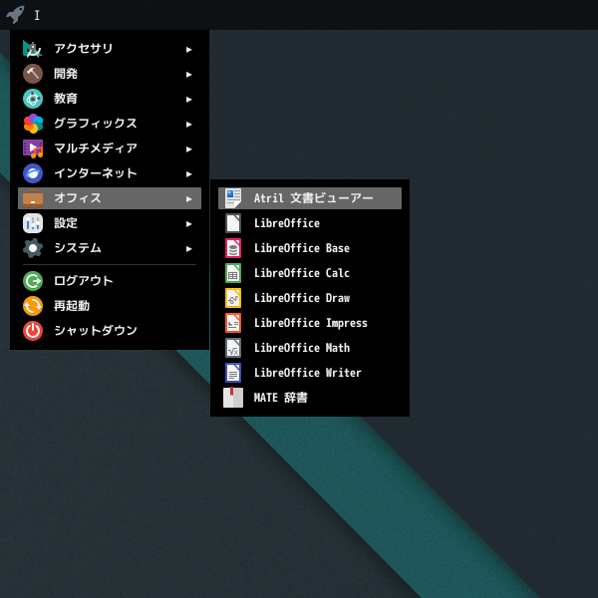
Task: Click the アクセサリ category icon
Action: point(33,49)
